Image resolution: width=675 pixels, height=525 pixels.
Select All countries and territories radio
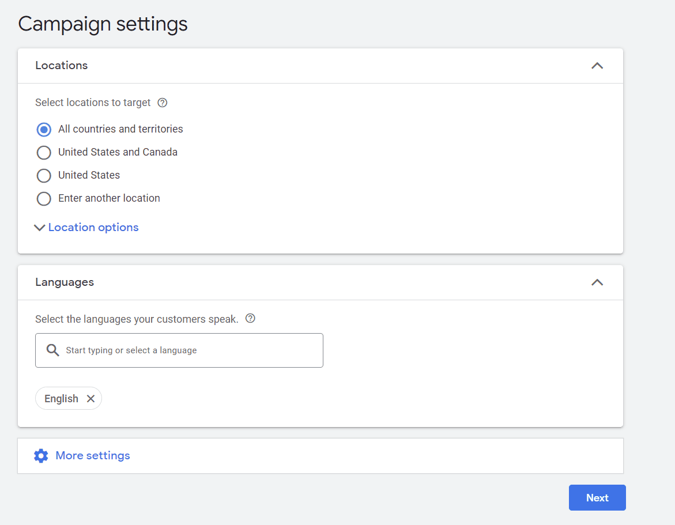point(44,130)
